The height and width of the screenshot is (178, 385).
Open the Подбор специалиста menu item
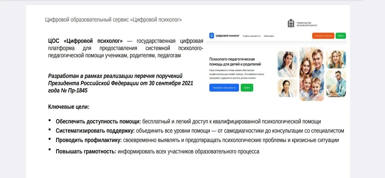click(251, 36)
